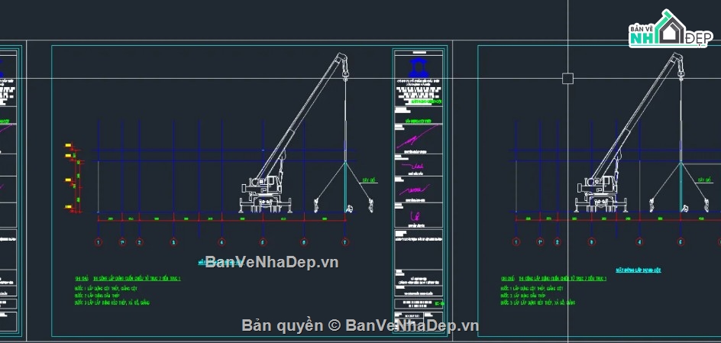Select the crane hook block at the right-hand sheet boom tip
The height and width of the screenshot is (343, 721).
tap(681, 74)
